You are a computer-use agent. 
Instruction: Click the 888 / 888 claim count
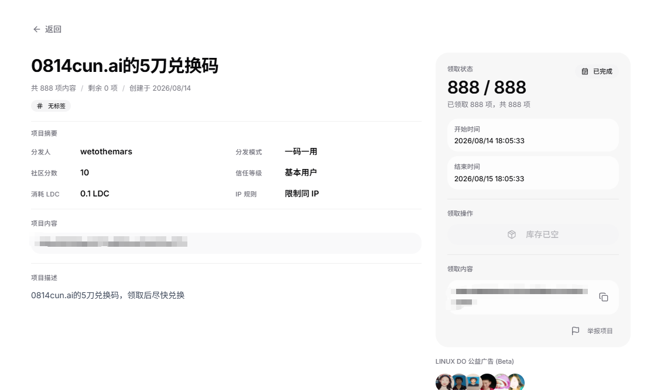tap(487, 88)
